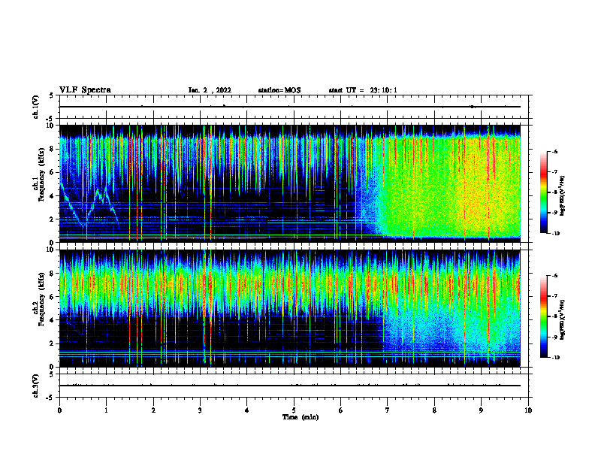Click the "-9" label on ch.1 colorbar
The height and width of the screenshot is (460, 595).
(x=554, y=213)
